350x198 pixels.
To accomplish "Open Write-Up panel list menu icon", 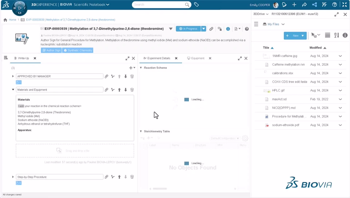I will (6, 58).
